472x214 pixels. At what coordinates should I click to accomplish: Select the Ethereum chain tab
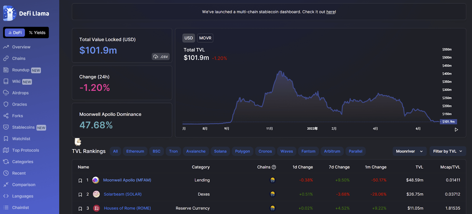(x=135, y=151)
